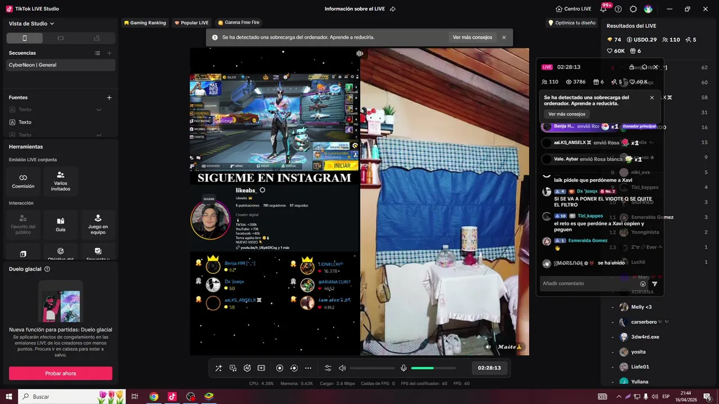This screenshot has height=404, width=719.
Task: Open Windows notification center in the tray
Action: tap(707, 397)
